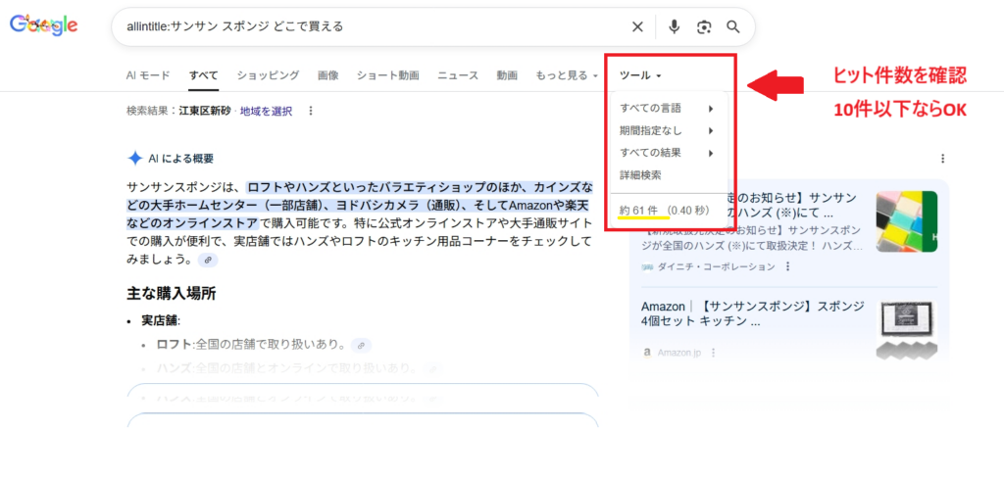The width and height of the screenshot is (1004, 479).
Task: Expand the もっと見る dropdown
Action: pyautogui.click(x=567, y=75)
